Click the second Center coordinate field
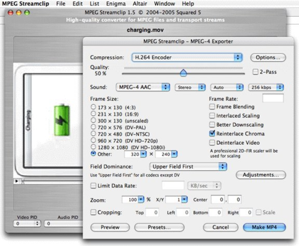The image size is (299, 246). 235,200
